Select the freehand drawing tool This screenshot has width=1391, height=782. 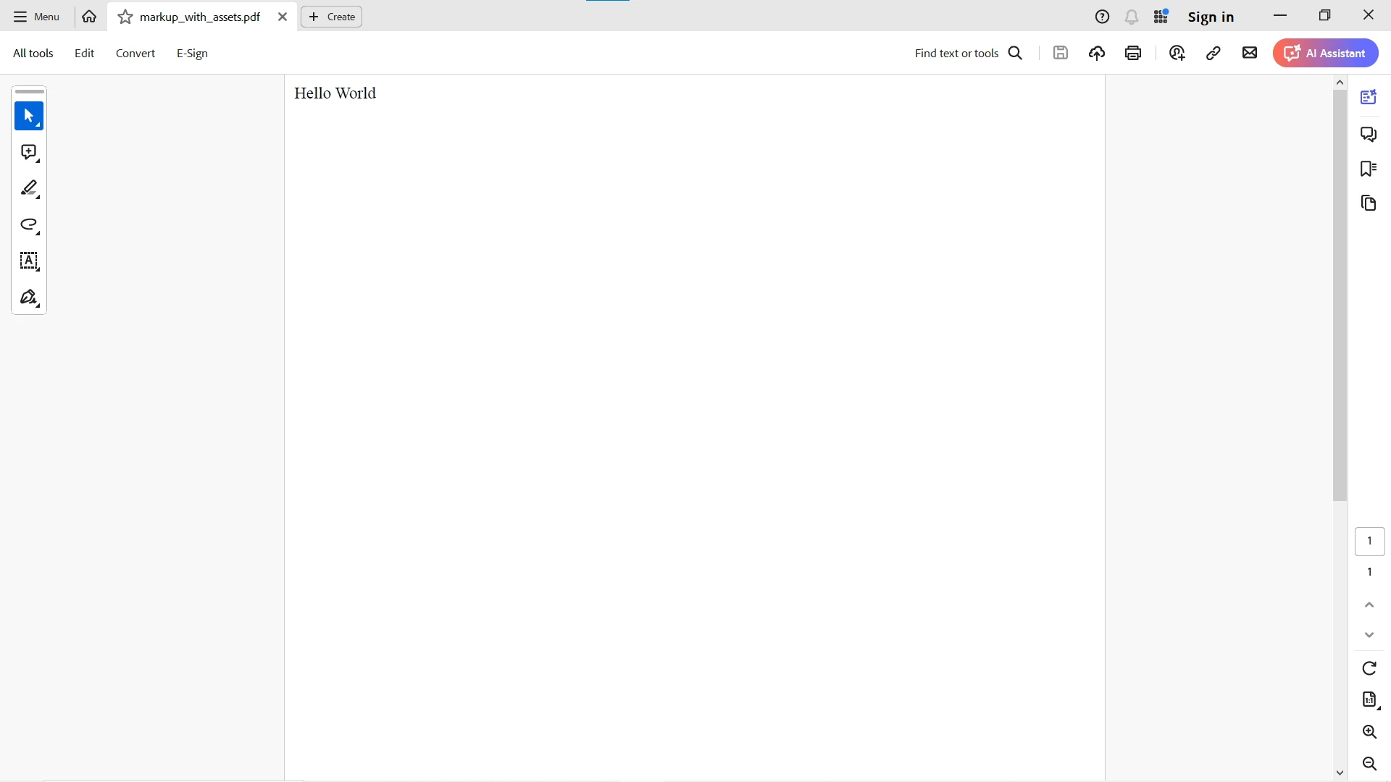(29, 225)
